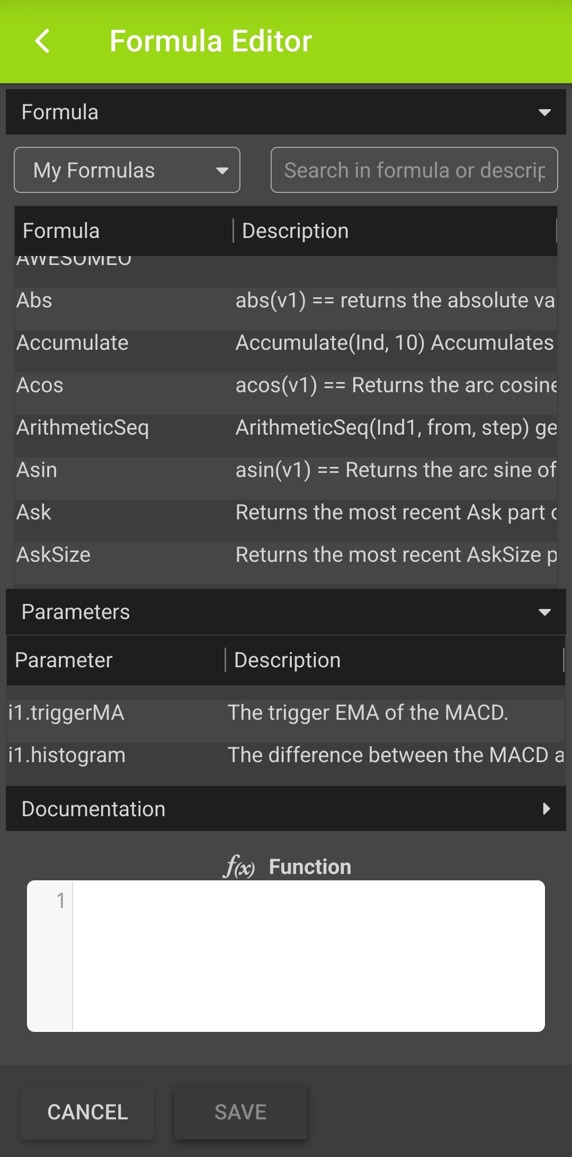
Task: Tap the SAVE button
Action: pos(240,1112)
